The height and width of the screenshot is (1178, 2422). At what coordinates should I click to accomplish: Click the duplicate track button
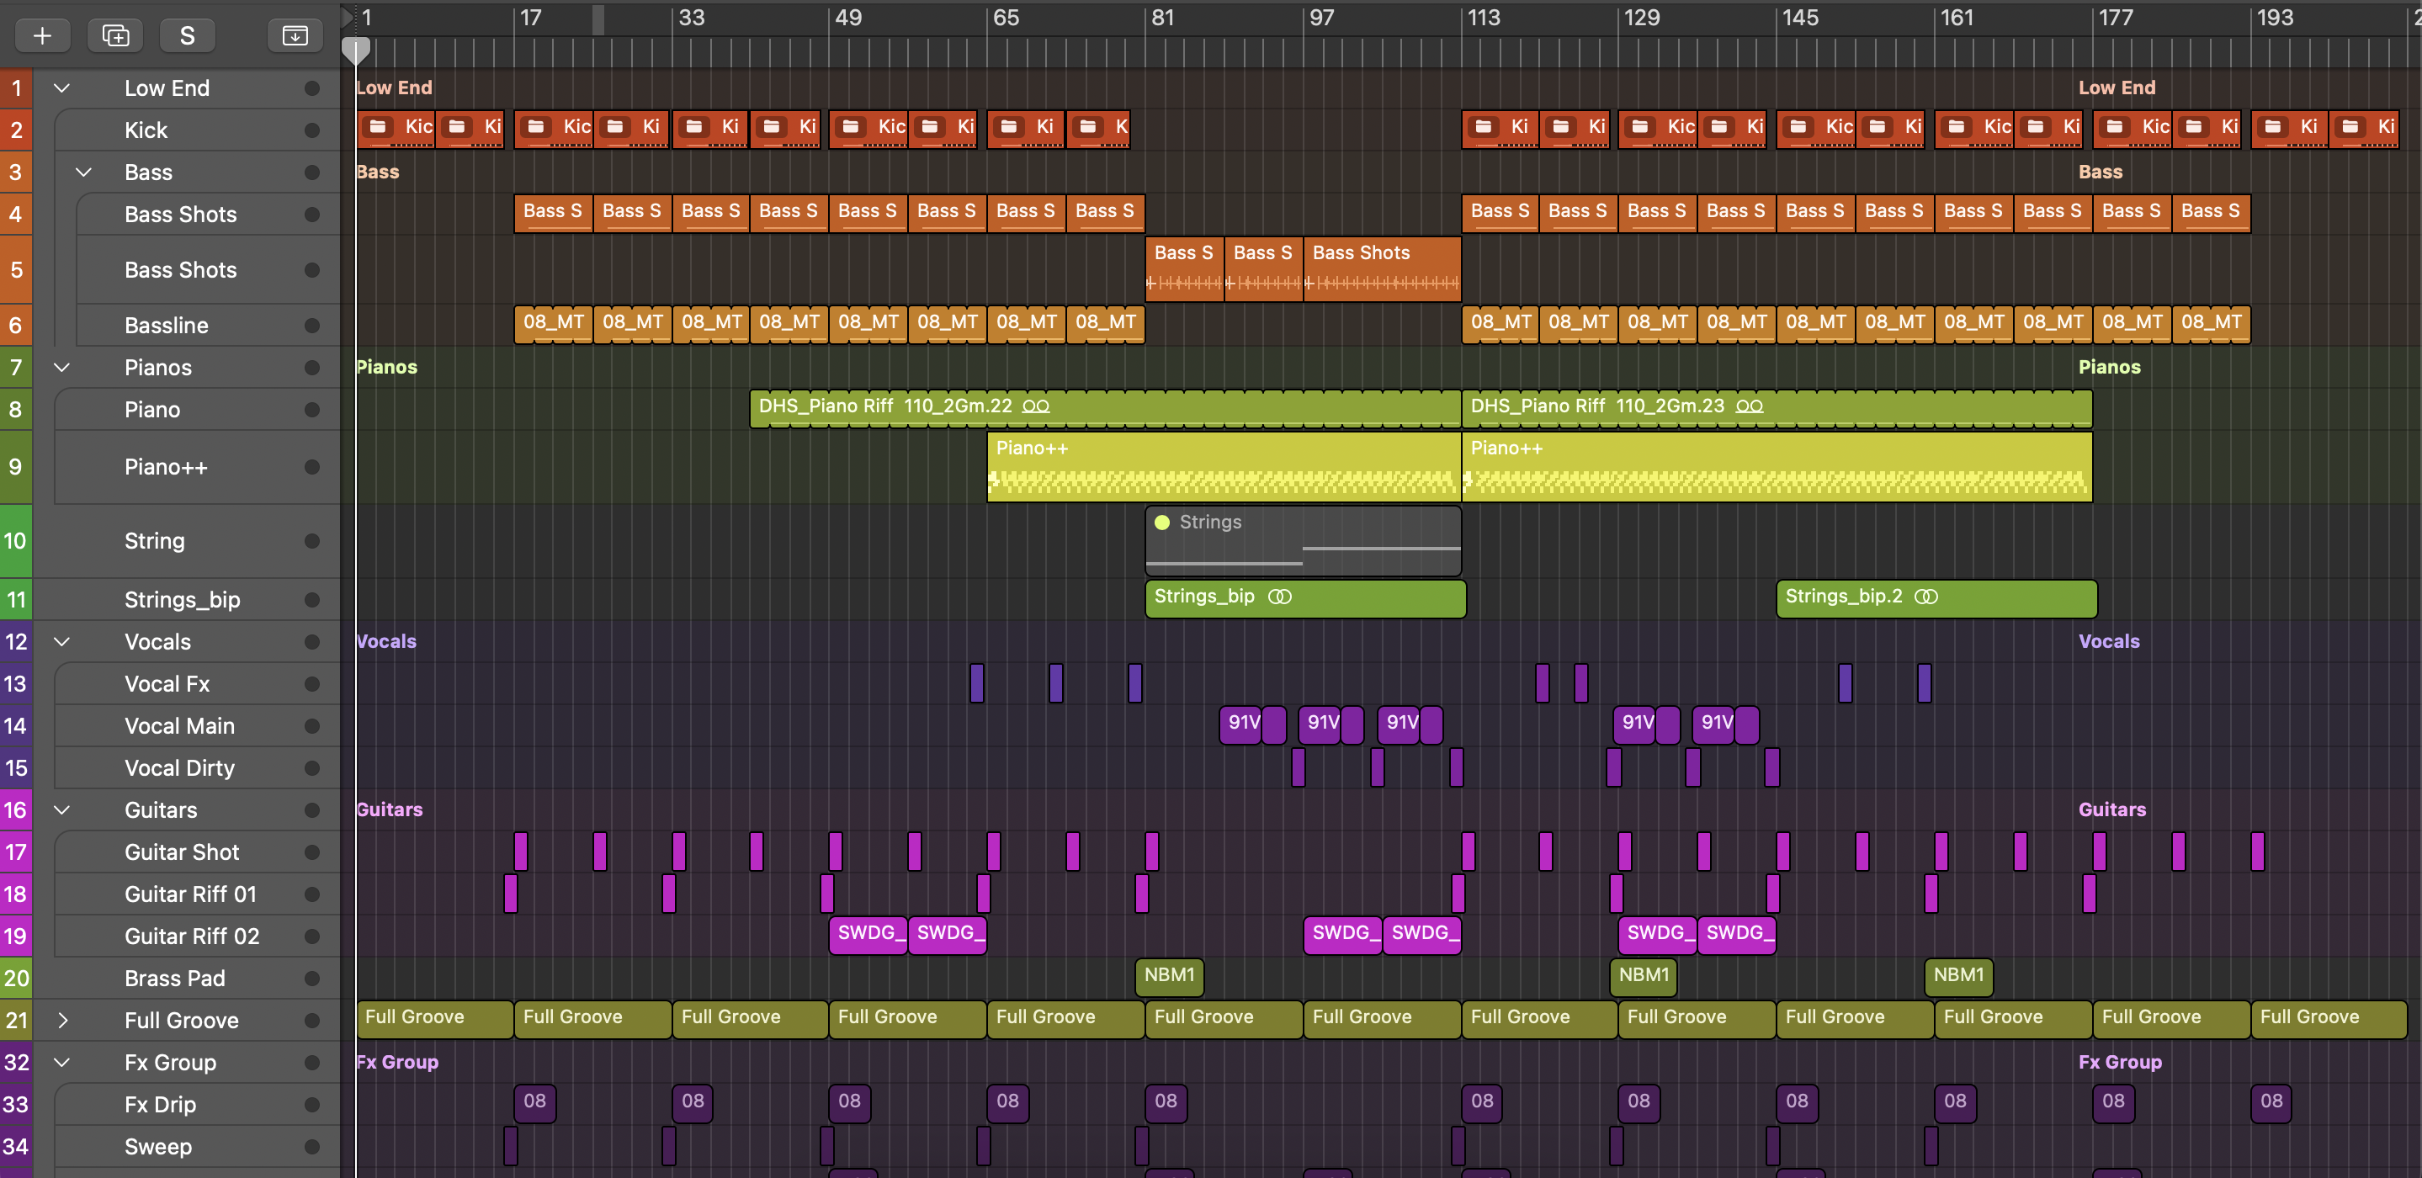[x=114, y=35]
